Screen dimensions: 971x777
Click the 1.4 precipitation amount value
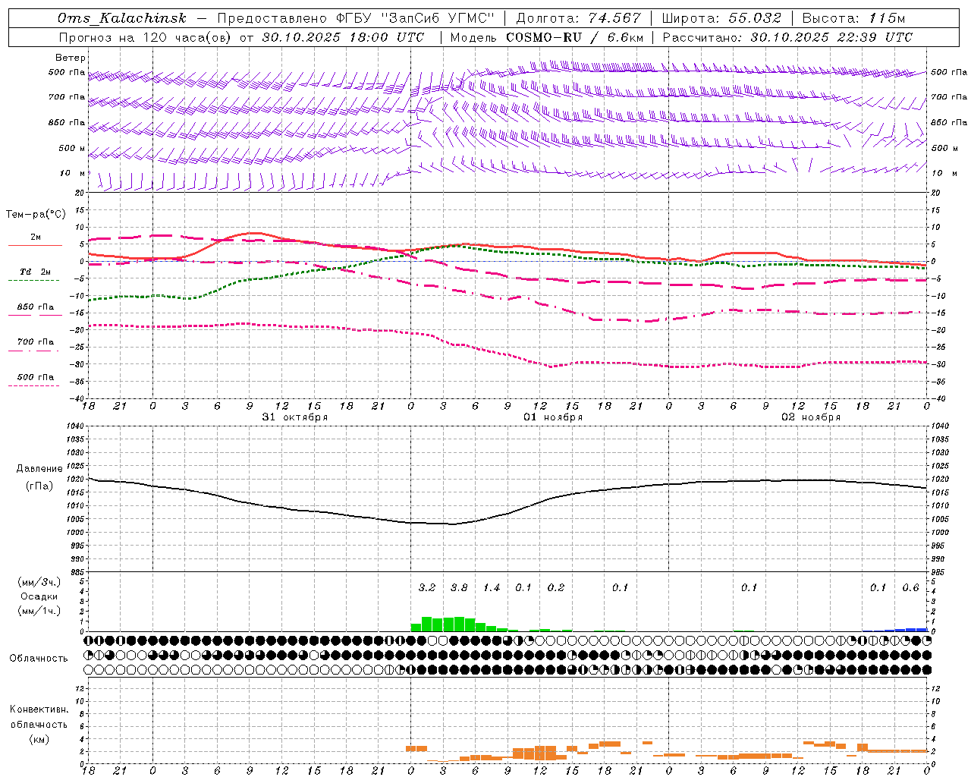point(492,588)
